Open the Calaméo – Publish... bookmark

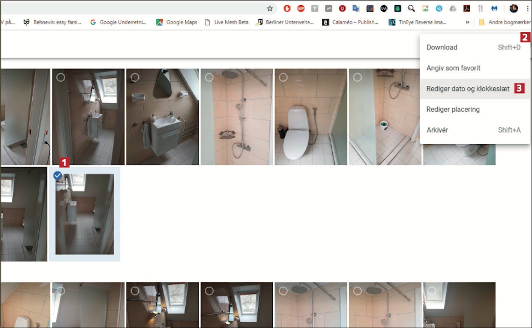(x=350, y=22)
